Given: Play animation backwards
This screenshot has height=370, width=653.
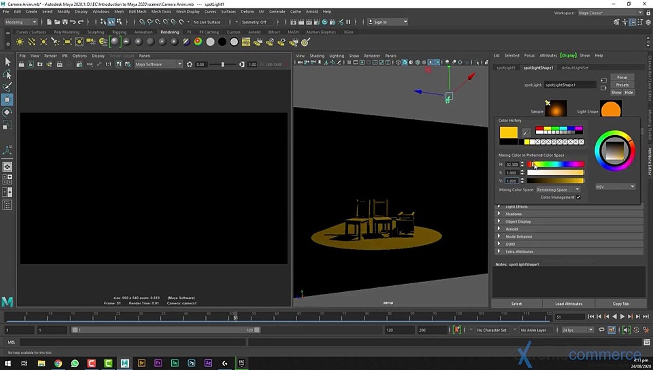Looking at the screenshot, I should point(614,317).
